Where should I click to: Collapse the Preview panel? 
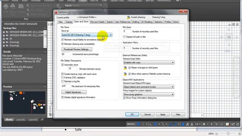pyautogui.click(x=45, y=87)
